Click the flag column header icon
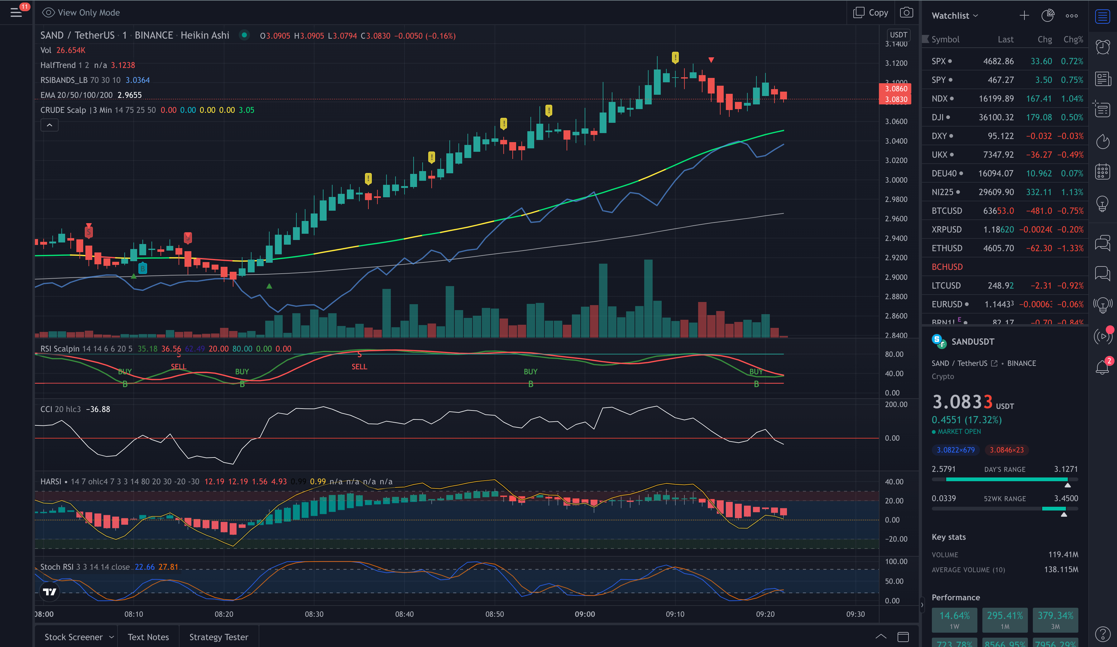Image resolution: width=1117 pixels, height=647 pixels. coord(926,39)
